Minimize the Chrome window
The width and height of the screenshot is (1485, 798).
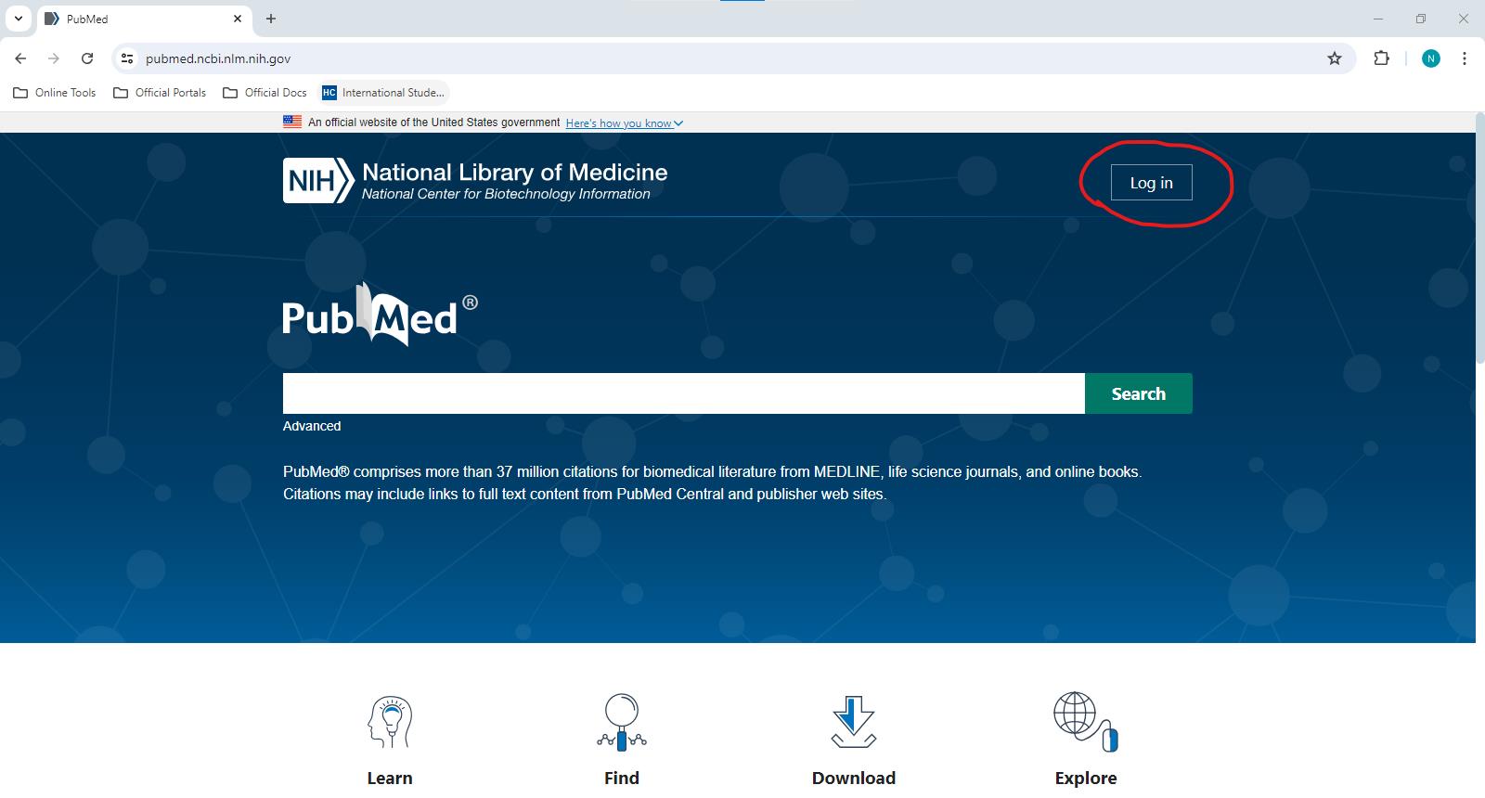click(1378, 19)
